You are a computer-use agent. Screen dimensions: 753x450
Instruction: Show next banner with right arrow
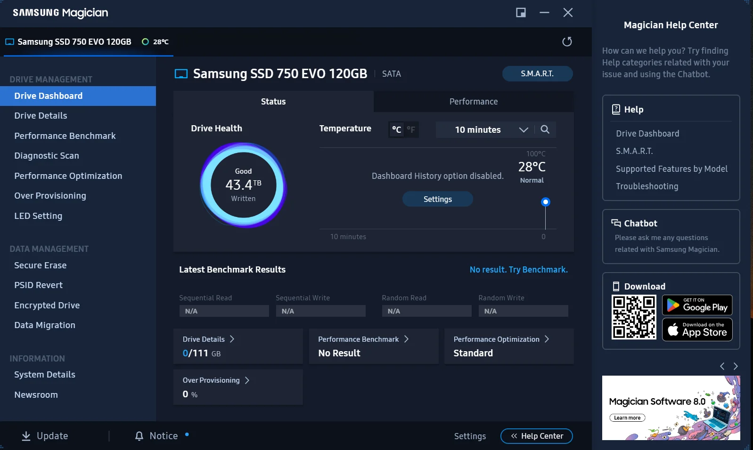[x=736, y=366]
